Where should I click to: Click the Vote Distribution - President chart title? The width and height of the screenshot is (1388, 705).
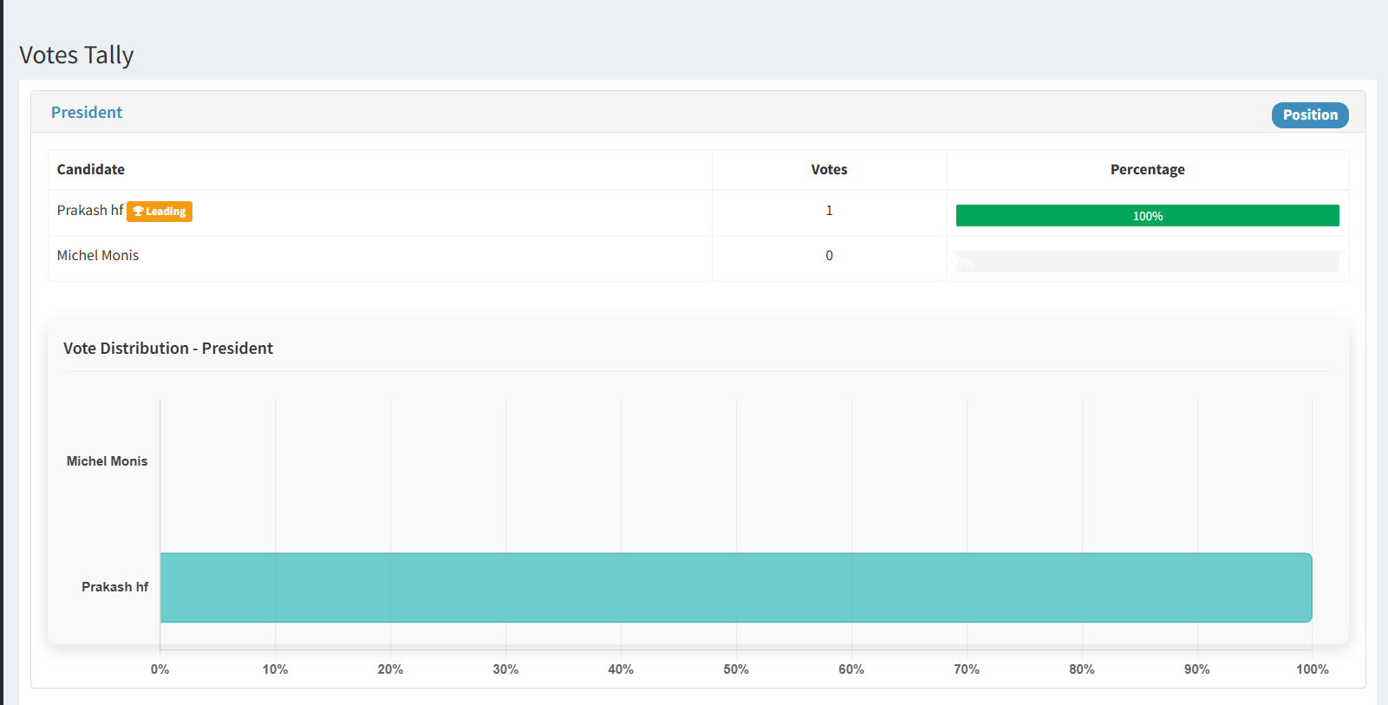tap(168, 349)
